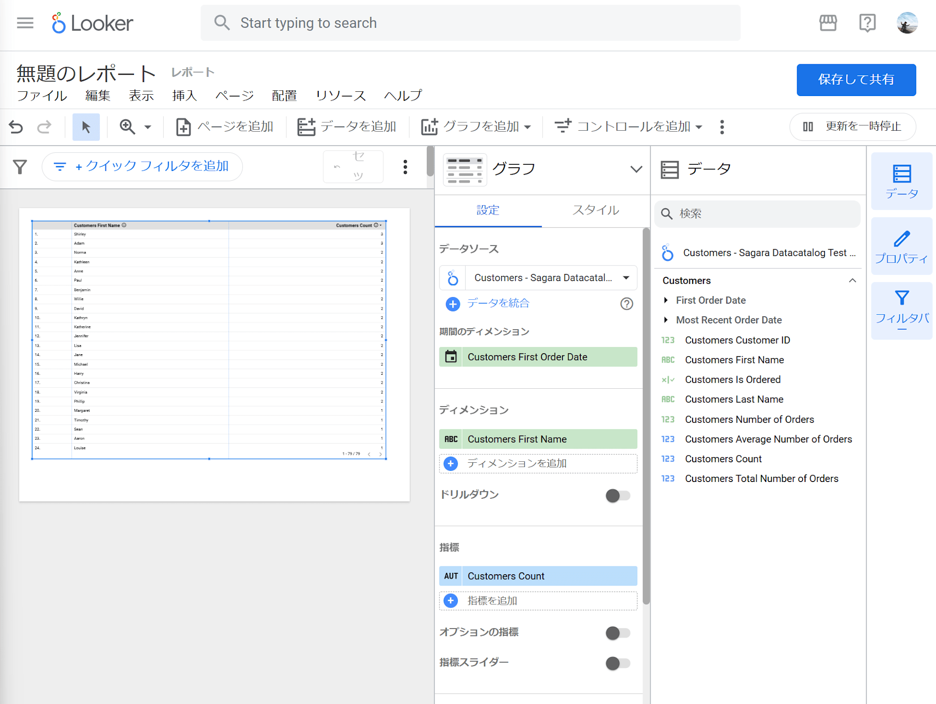Click the redo arrow icon
The height and width of the screenshot is (704, 936).
tap(44, 126)
